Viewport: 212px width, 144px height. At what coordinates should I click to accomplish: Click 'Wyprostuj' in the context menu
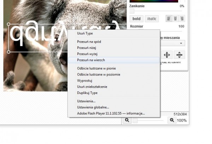click(x=85, y=81)
